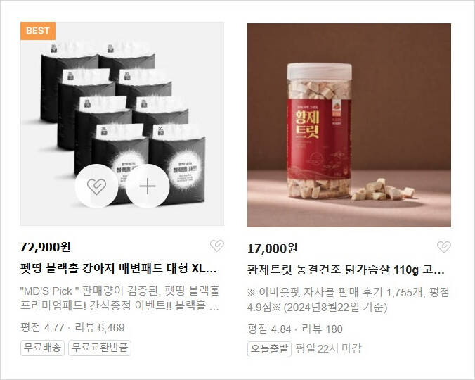Toggle the wishlist heart beside 17,000원
The image size is (475, 380).
point(444,247)
